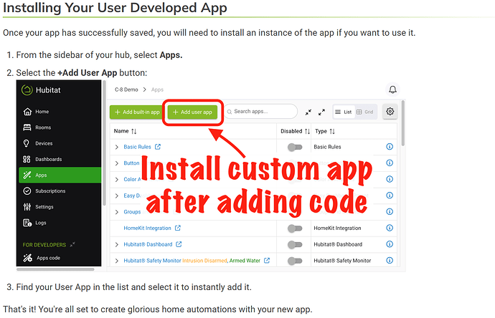Collapse the For Developers section
The height and width of the screenshot is (318, 495).
point(72,244)
